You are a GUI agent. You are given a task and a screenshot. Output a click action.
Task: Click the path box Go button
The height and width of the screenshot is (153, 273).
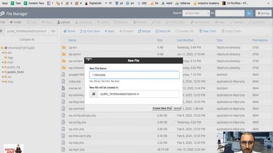53,31
